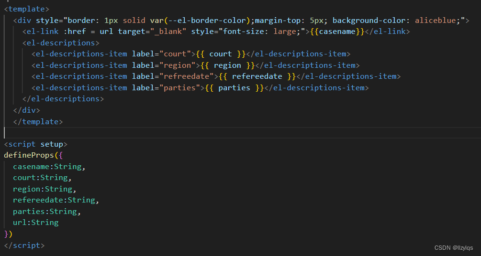Click the closing </el-descriptions> tag
The image size is (481, 256).
(x=63, y=99)
